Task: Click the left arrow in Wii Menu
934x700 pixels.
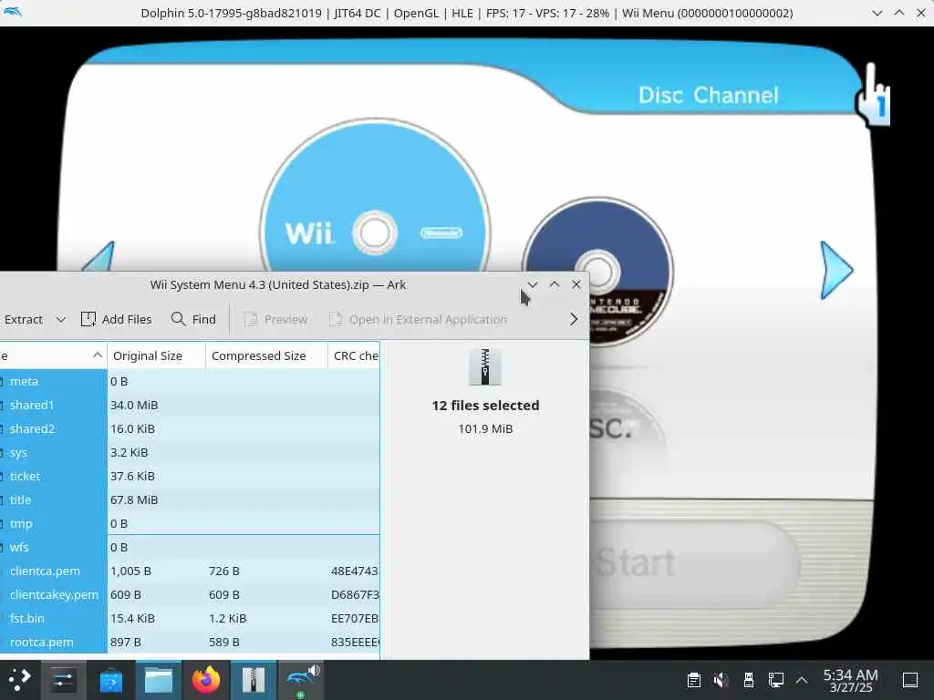Action: (x=99, y=256)
